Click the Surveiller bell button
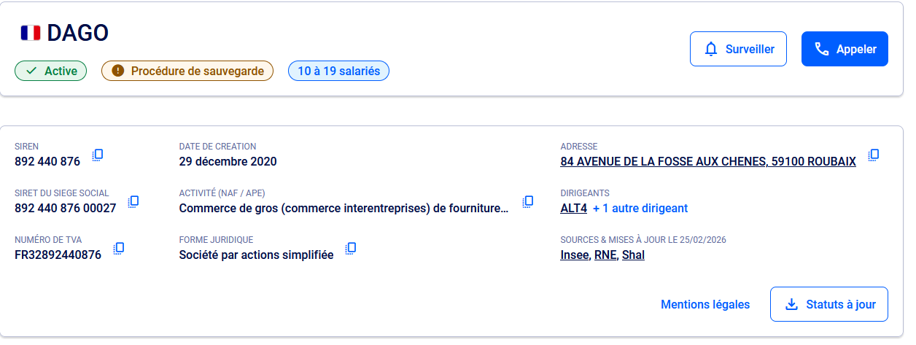Screen dimensions: 916x345 (738, 49)
